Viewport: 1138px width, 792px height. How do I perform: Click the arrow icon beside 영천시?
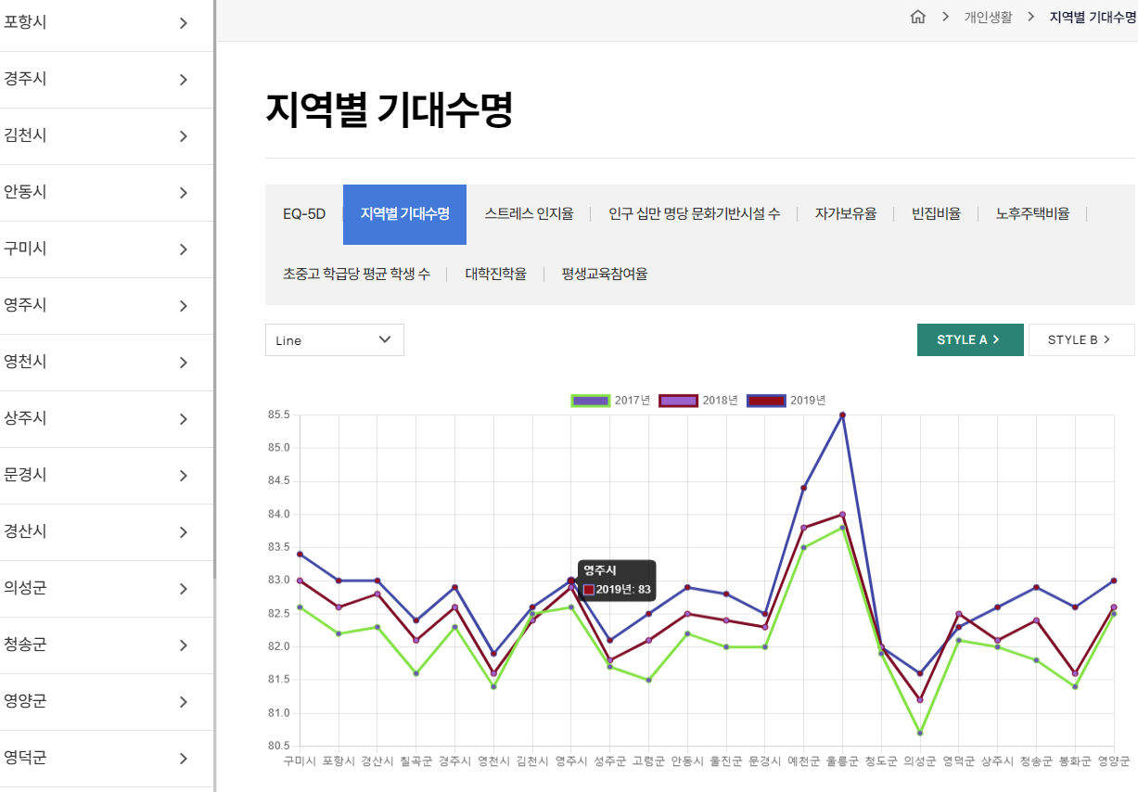click(x=184, y=363)
